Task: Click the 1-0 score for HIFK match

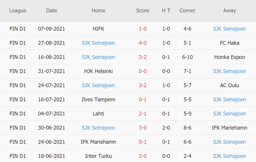Action: tap(143, 29)
